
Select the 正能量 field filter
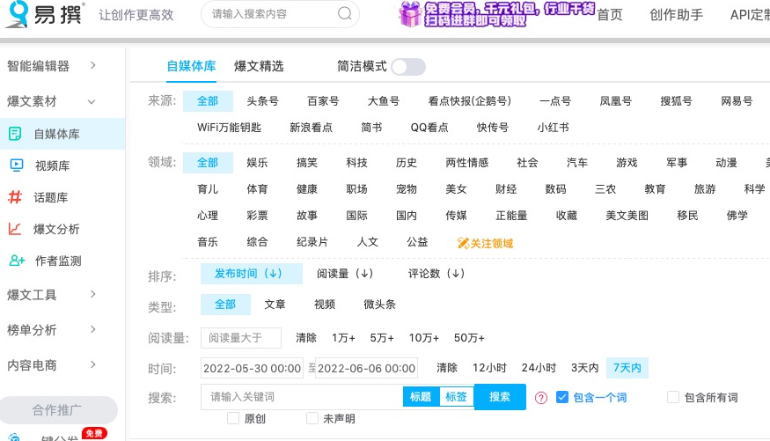511,216
